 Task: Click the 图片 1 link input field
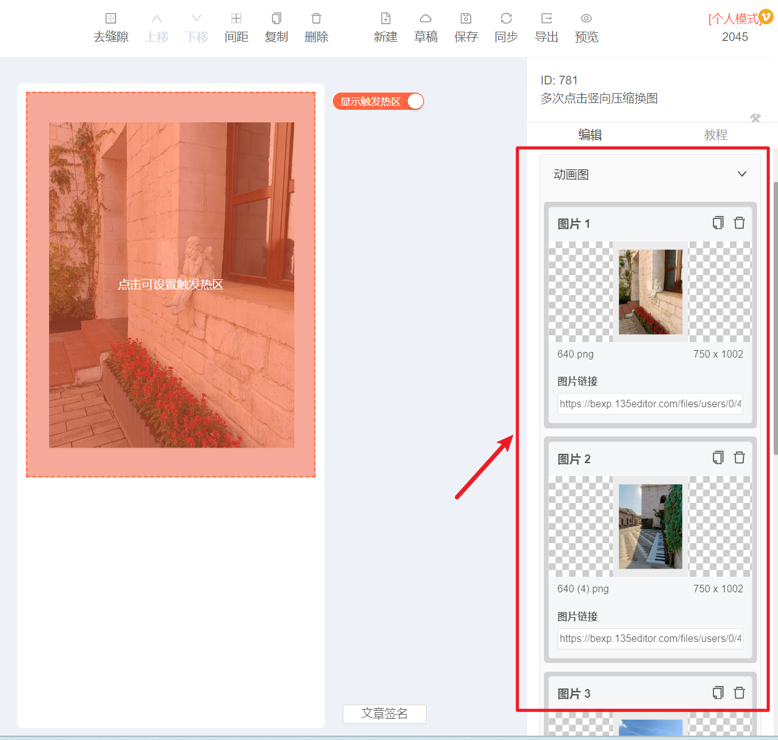coord(650,404)
